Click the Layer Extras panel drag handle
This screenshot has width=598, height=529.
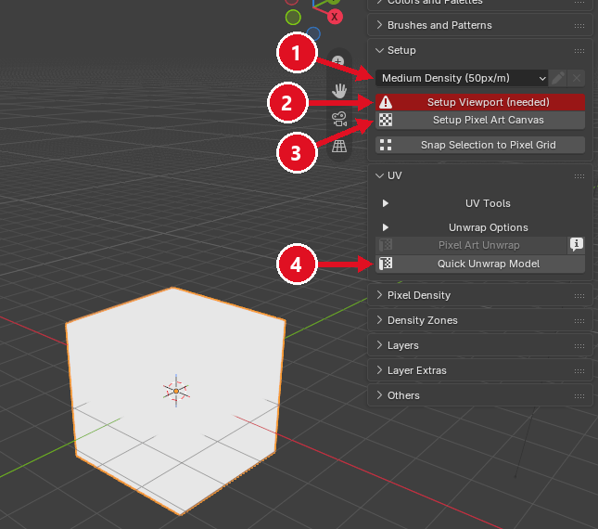(579, 371)
